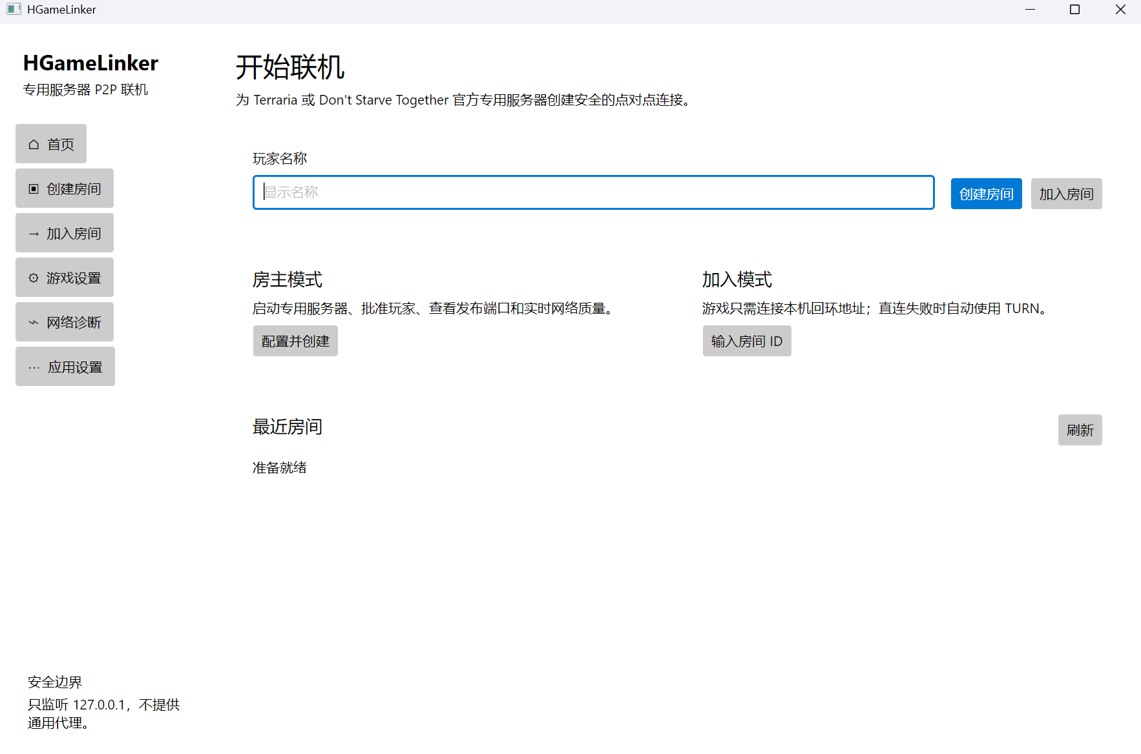Minimize the HGameLinker window

pyautogui.click(x=1031, y=10)
